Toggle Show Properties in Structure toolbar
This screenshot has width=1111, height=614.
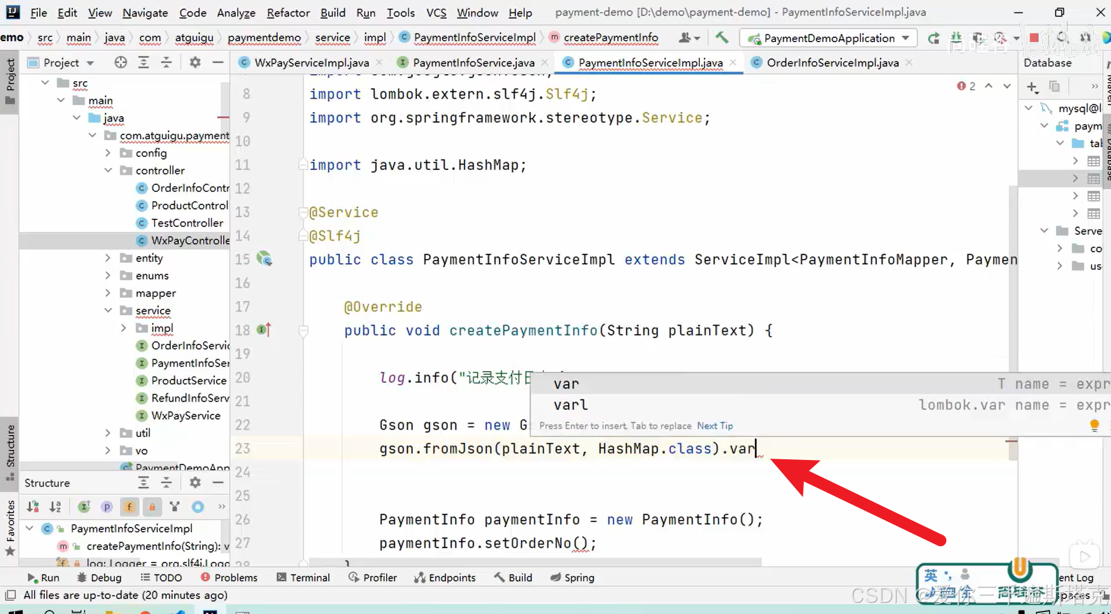[x=106, y=507]
